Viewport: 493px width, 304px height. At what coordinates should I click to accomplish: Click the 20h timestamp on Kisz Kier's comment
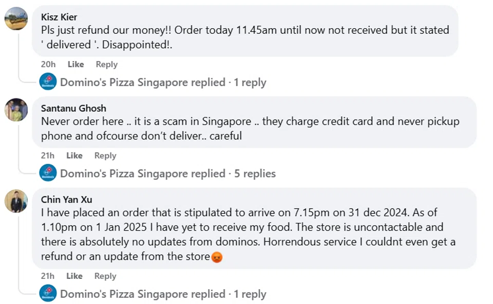(48, 65)
